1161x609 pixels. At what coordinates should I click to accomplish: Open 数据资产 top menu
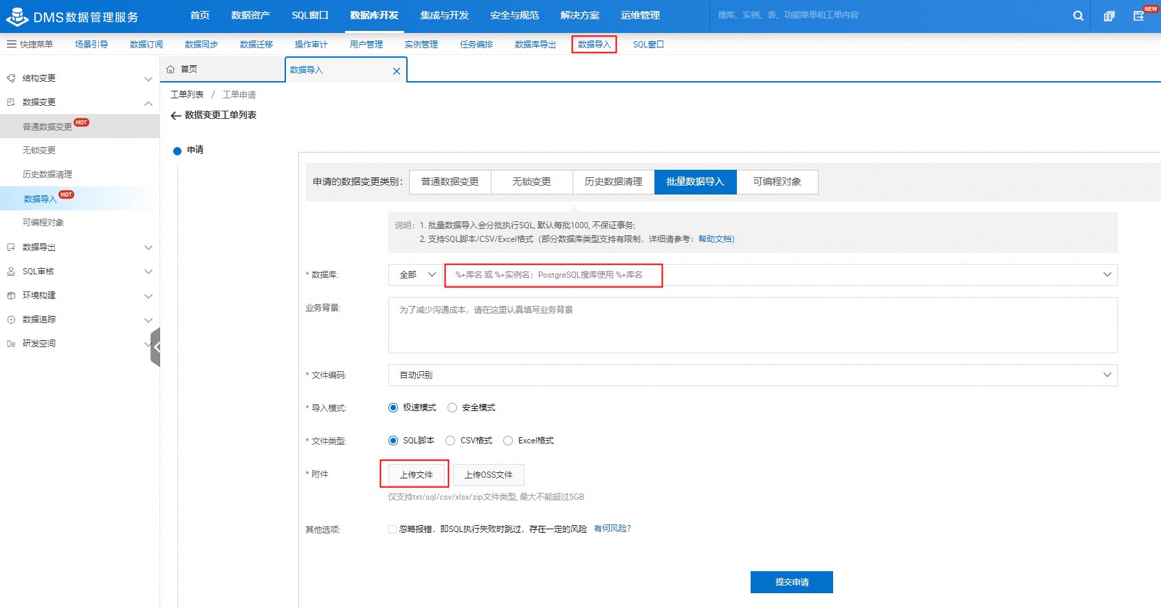pos(251,15)
